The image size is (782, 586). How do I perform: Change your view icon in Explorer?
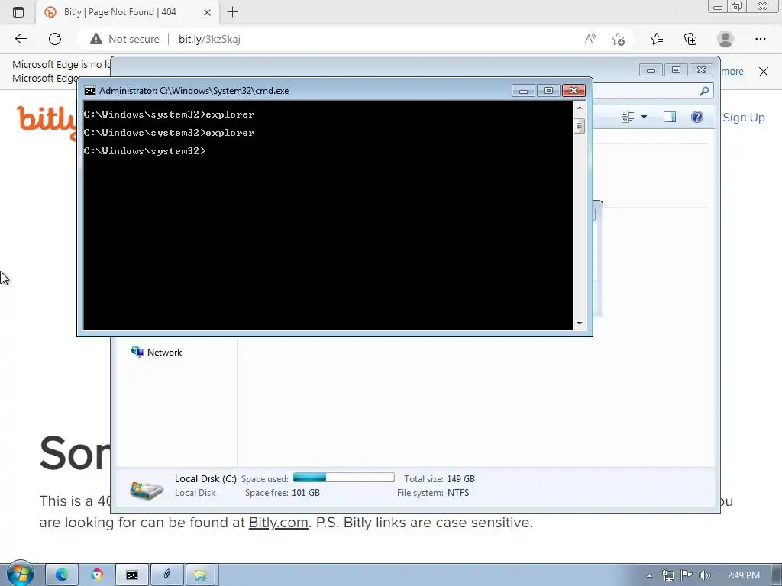628,117
